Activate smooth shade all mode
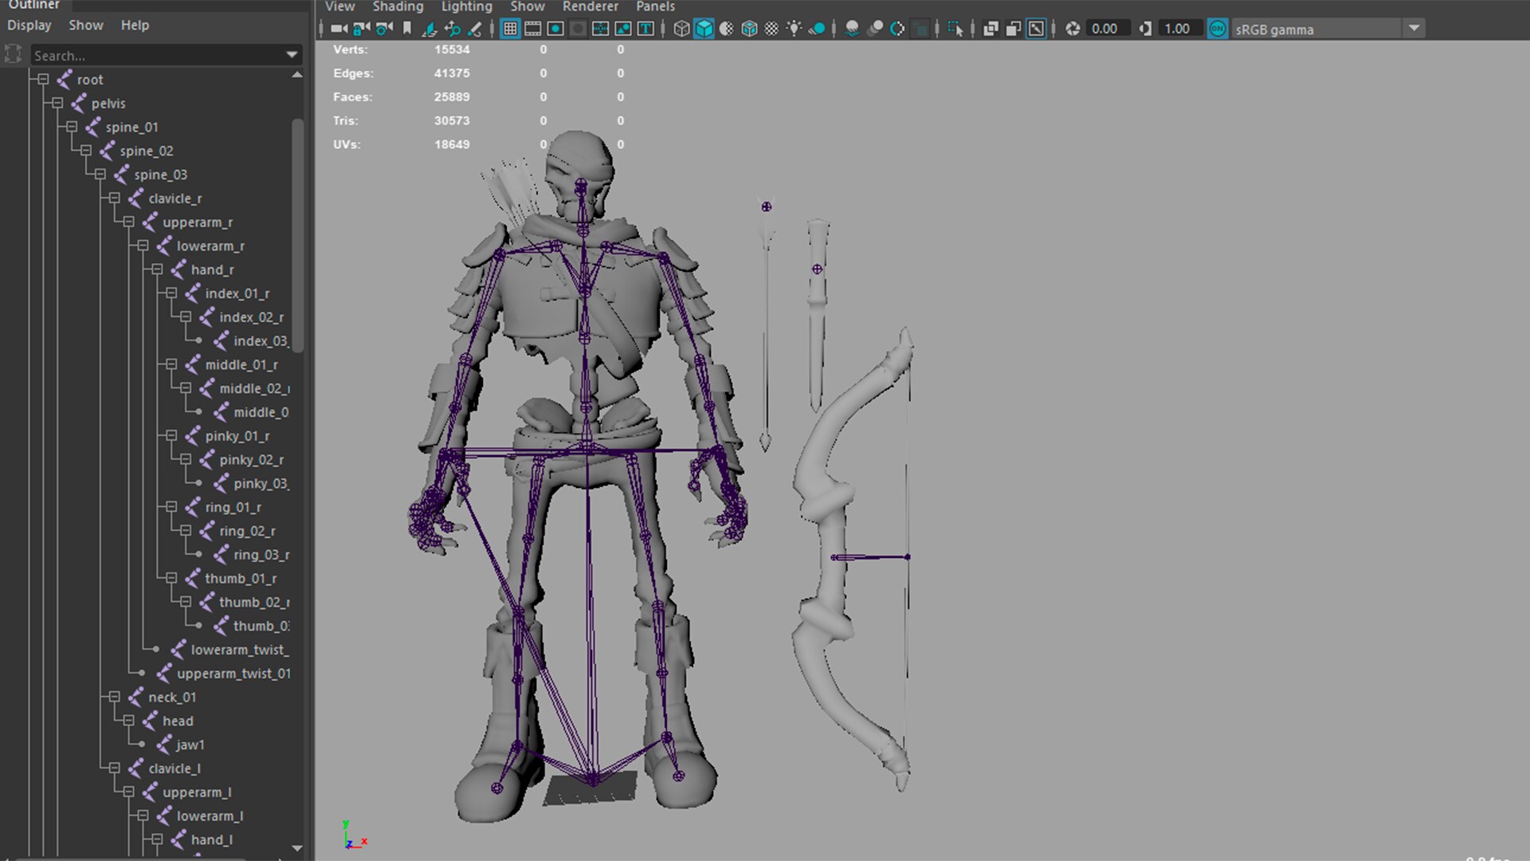Viewport: 1530px width, 861px height. [704, 29]
